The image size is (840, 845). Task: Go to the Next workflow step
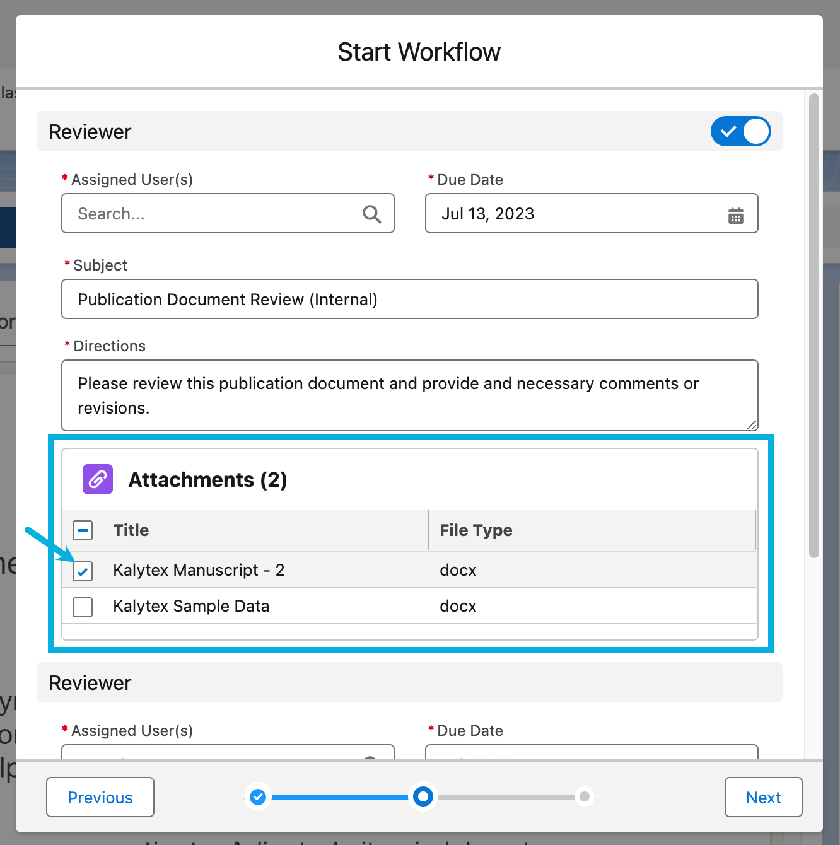tap(763, 797)
